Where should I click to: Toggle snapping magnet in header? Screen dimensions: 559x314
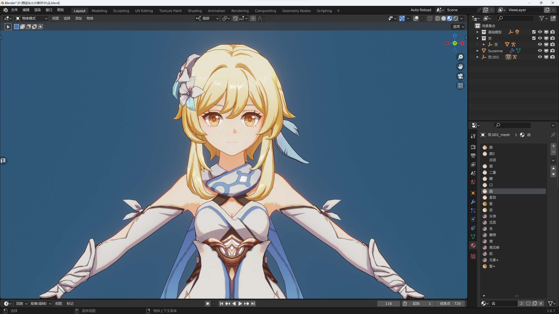tap(235, 18)
